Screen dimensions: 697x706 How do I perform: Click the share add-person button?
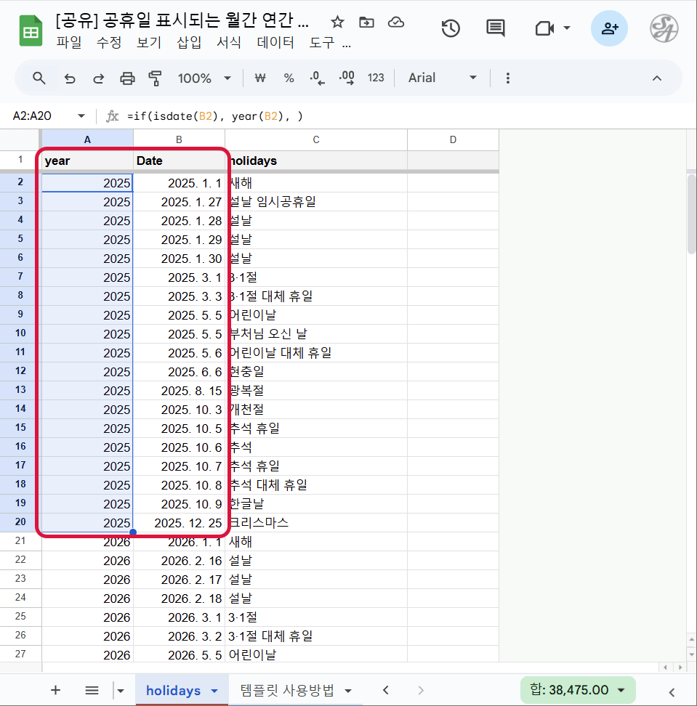coord(609,28)
